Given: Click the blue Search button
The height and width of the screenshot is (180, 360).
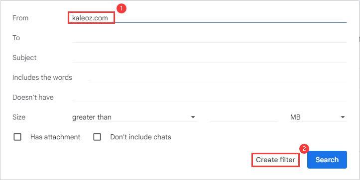Looking at the screenshot, I should coord(327,160).
